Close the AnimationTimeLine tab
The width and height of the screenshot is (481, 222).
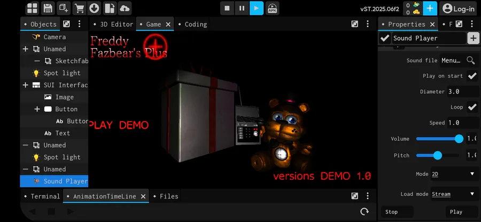143,196
